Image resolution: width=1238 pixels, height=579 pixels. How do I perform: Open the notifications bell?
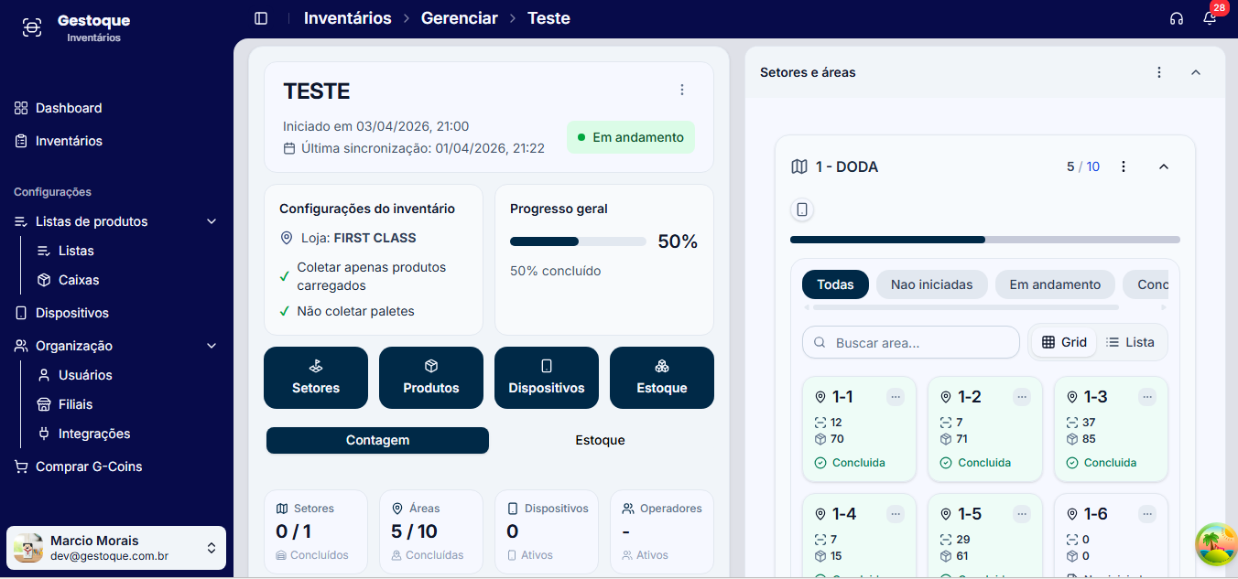pyautogui.click(x=1210, y=18)
